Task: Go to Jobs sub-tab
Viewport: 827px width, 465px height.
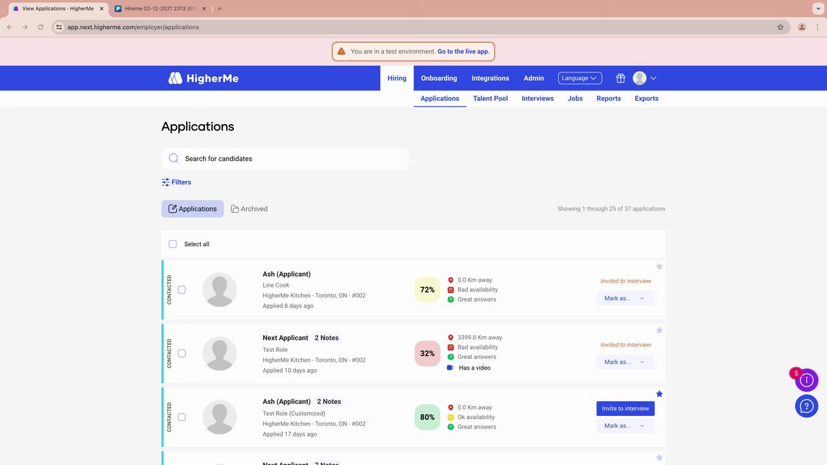Action: [x=575, y=98]
